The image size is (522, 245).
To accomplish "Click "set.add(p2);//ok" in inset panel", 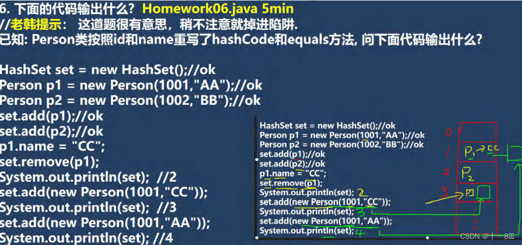I will (292, 164).
